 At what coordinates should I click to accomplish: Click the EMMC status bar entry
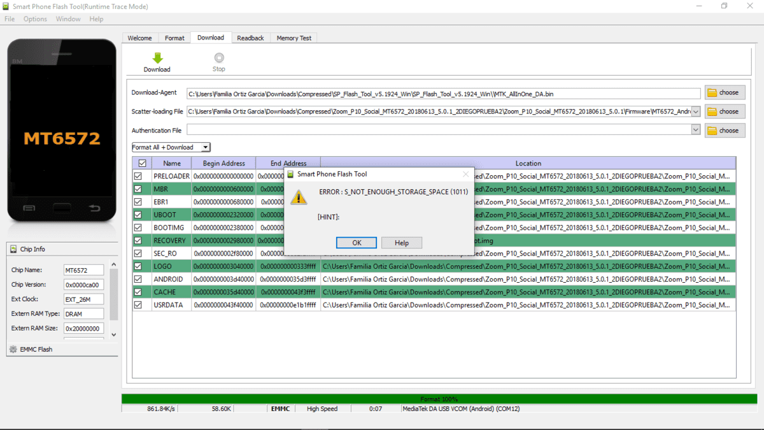281,409
